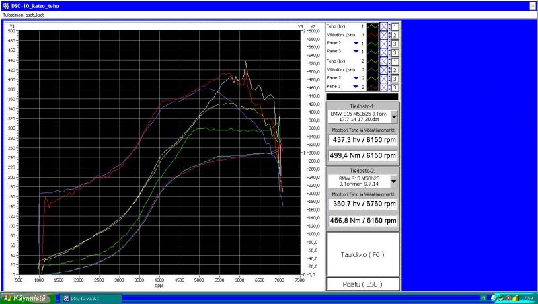The width and height of the screenshot is (538, 304).
Task: Click the Teho (hv) file 1 line swatch
Action: tap(373, 26)
